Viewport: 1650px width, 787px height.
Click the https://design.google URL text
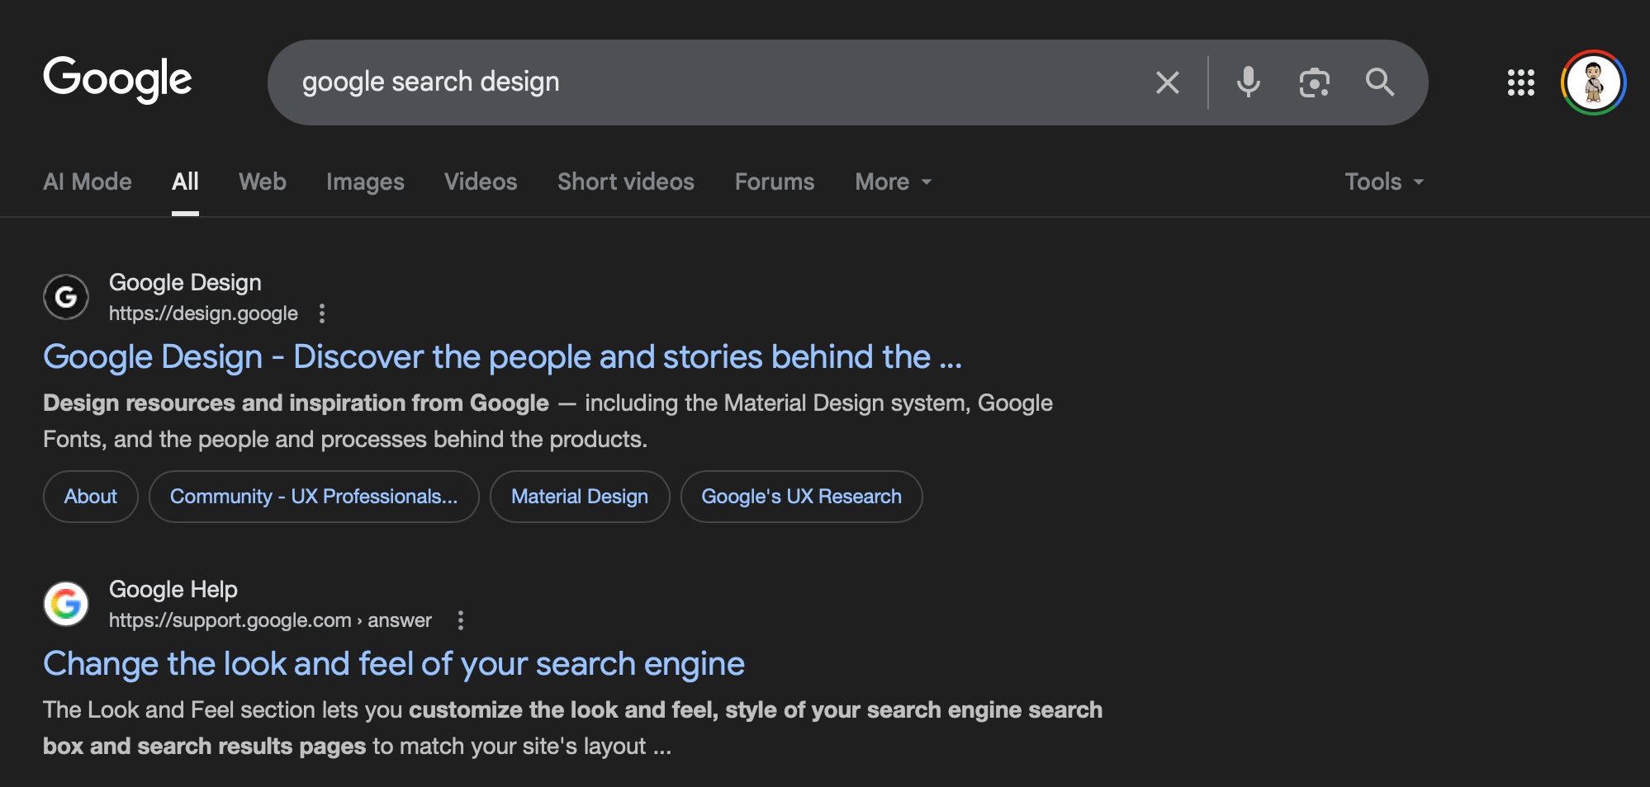pyautogui.click(x=203, y=313)
